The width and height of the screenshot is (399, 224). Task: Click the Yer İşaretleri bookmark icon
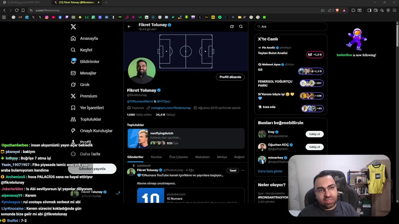(73, 108)
